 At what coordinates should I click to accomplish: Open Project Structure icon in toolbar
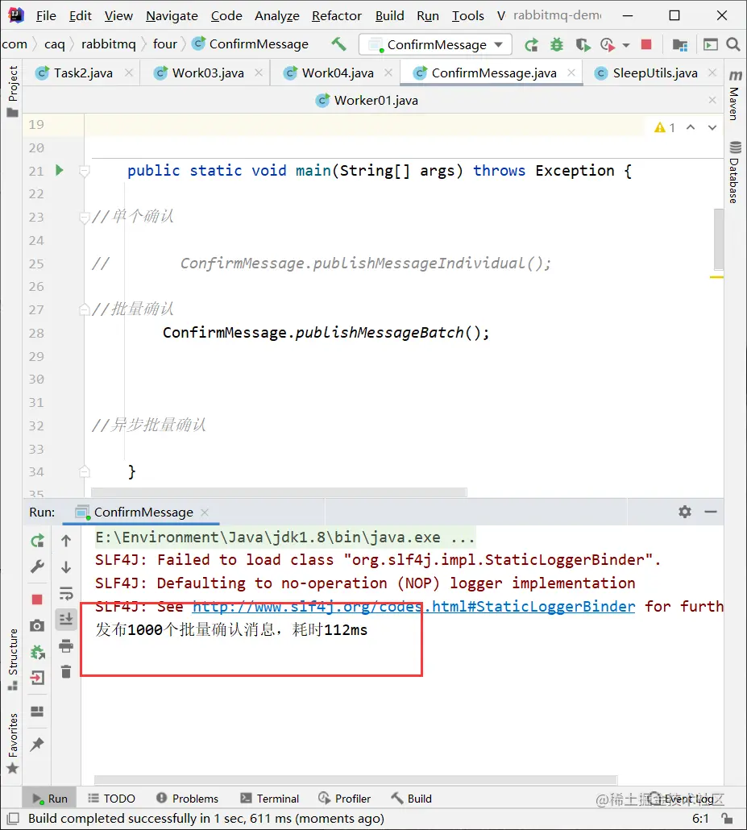680,45
